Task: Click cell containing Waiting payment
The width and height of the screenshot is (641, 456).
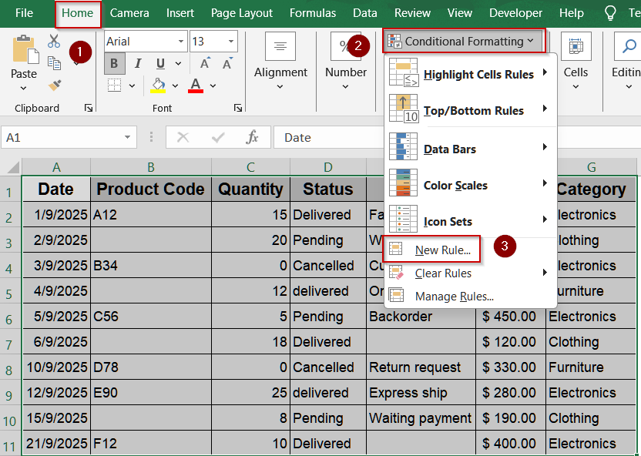Action: coord(421,417)
